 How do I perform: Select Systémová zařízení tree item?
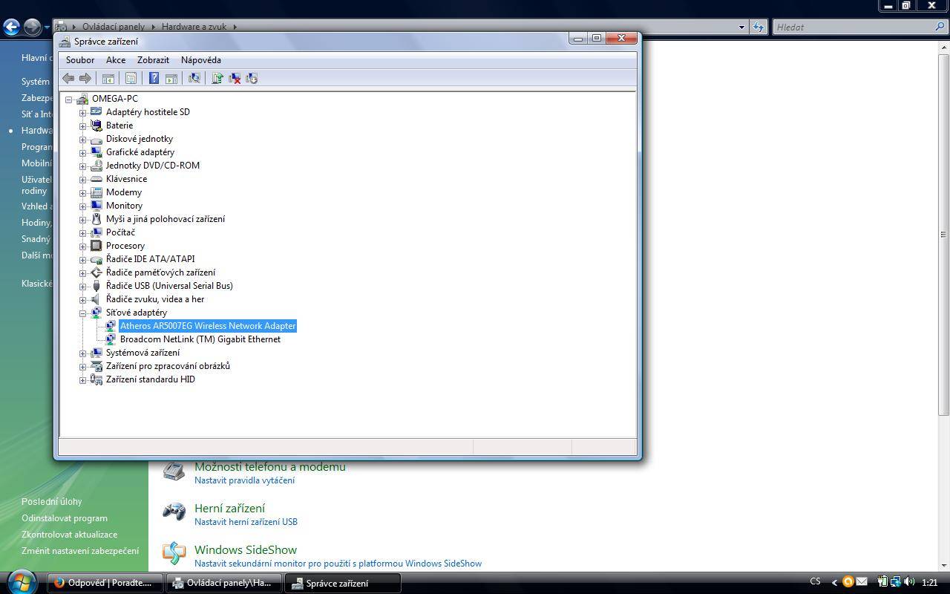(x=142, y=353)
